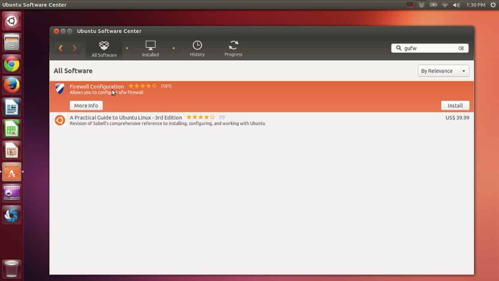Launch Google Chrome from the launcher
499x281 pixels.
coord(12,64)
